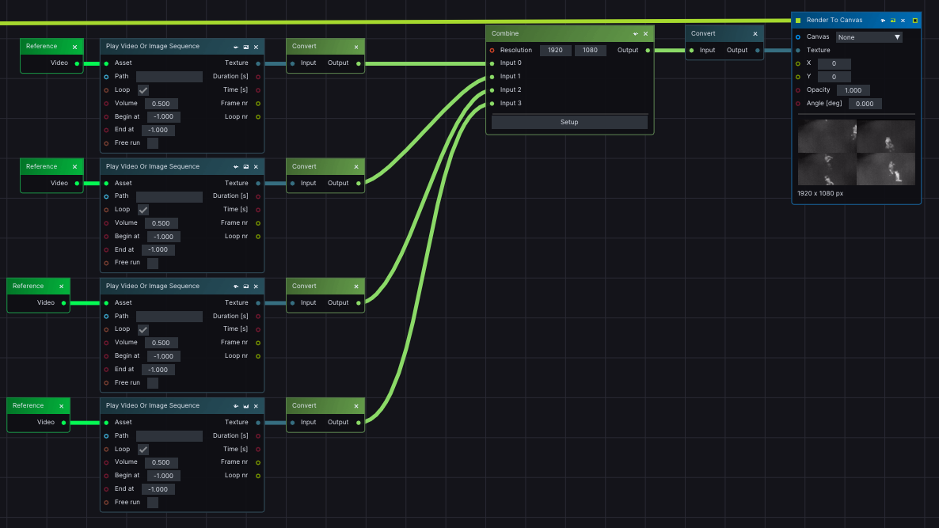The width and height of the screenshot is (939, 528).
Task: Uncheck Loop in the bottom Play Video node
Action: (143, 450)
